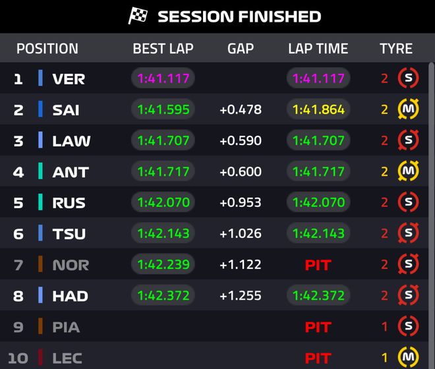Select the HAD driver name
Viewport: 435px width, 369px height.
[x=71, y=296]
